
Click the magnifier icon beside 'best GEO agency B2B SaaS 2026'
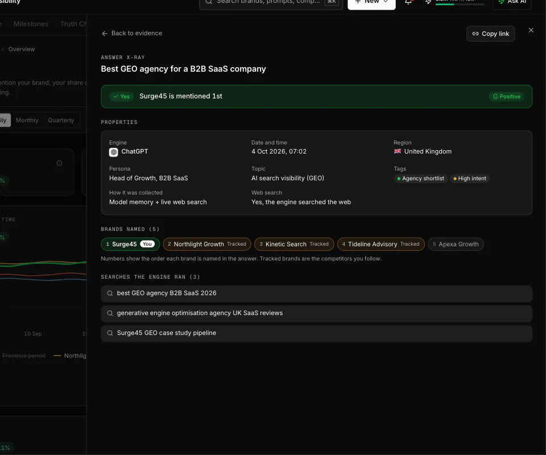(x=110, y=293)
